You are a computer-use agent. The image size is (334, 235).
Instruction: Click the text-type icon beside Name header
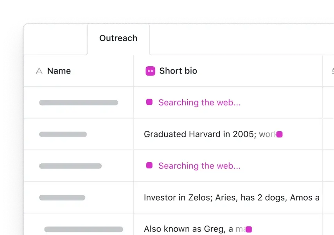point(39,71)
